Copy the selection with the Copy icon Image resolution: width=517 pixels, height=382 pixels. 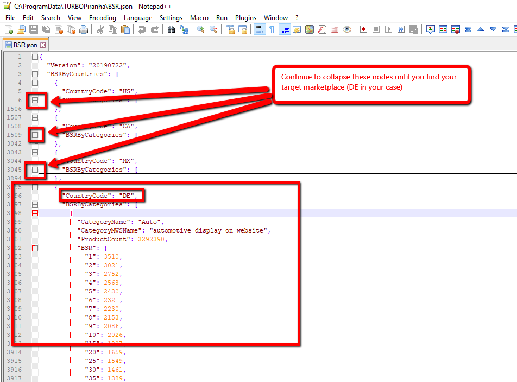pyautogui.click(x=113, y=29)
